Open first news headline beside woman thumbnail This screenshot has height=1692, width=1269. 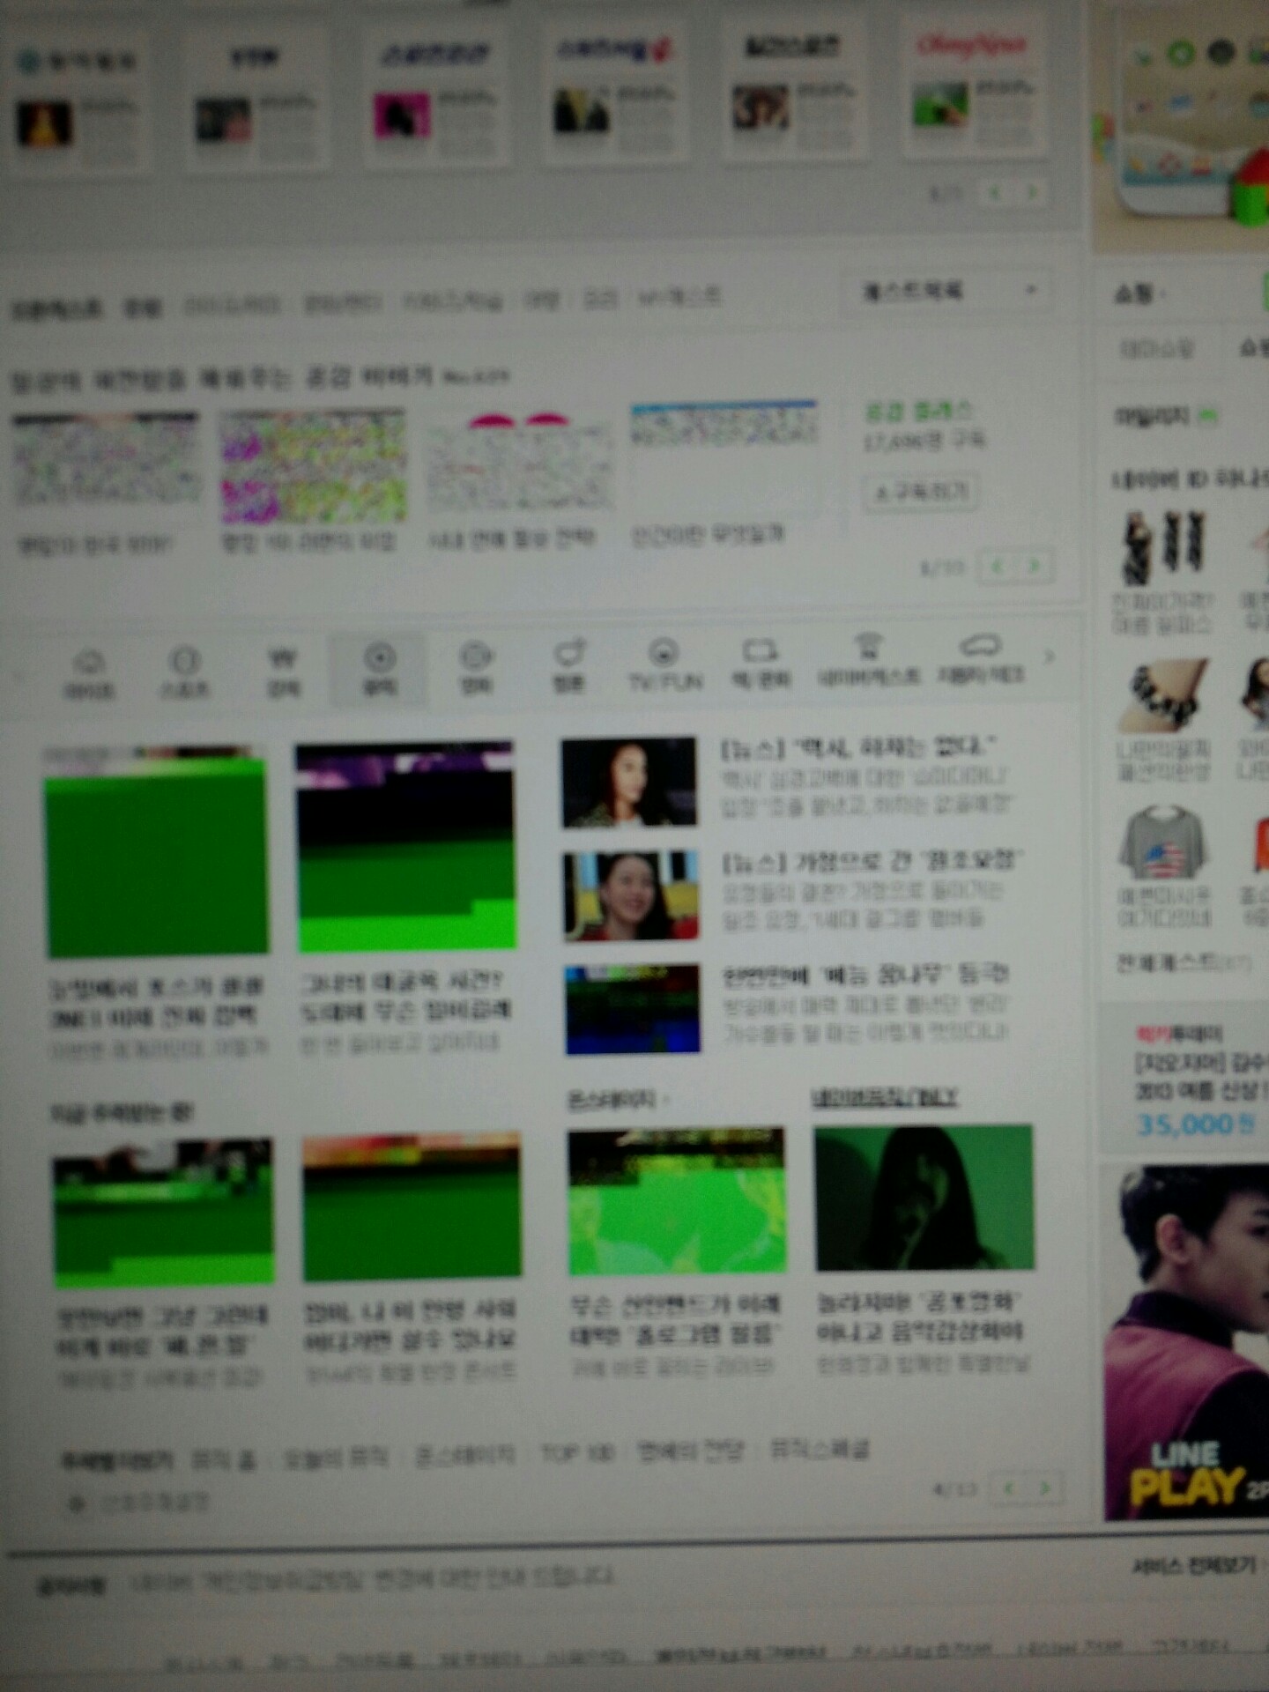coord(859,749)
